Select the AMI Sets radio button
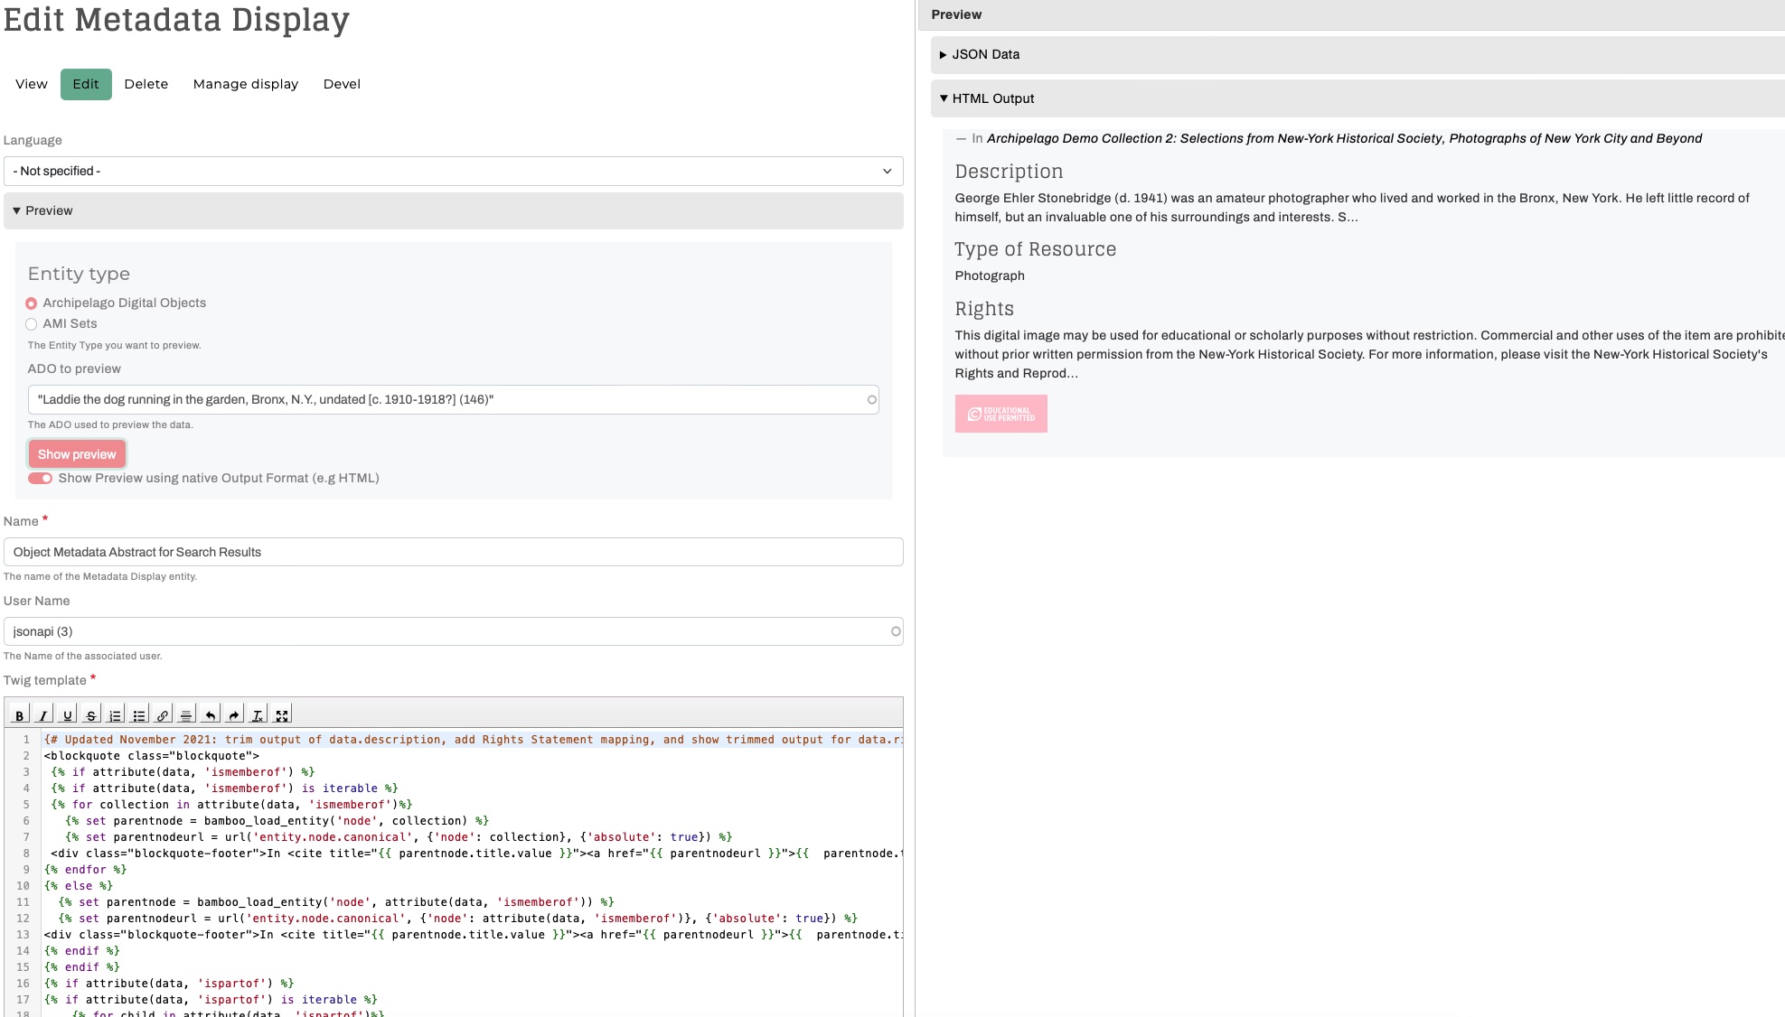Viewport: 1785px width, 1017px height. [x=32, y=324]
